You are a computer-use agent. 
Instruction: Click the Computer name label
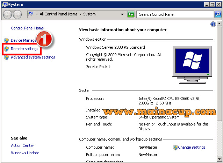(100, 147)
